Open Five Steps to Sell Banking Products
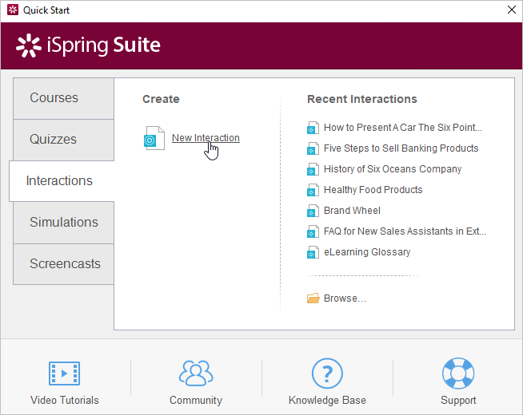The image size is (523, 415). 401,148
